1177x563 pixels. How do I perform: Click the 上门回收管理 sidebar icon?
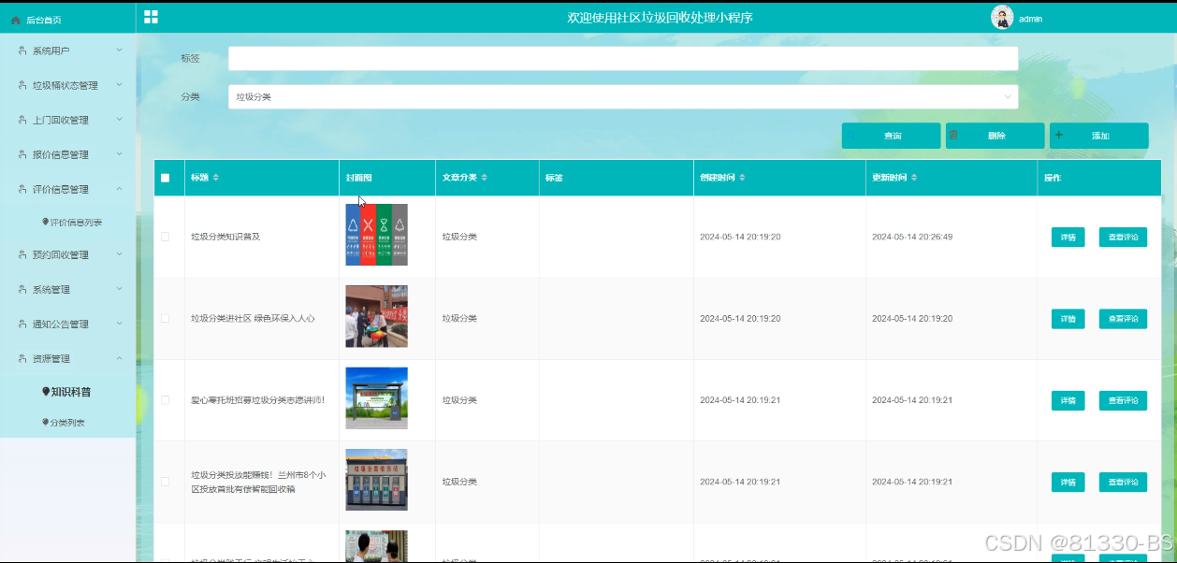pyautogui.click(x=22, y=120)
